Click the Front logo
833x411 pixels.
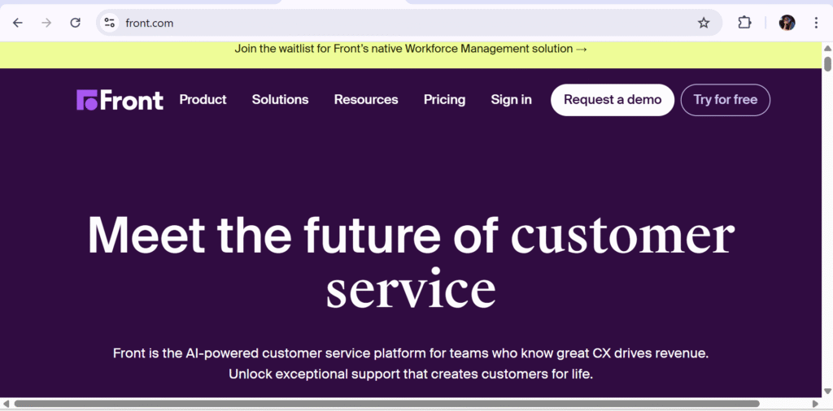pyautogui.click(x=120, y=100)
